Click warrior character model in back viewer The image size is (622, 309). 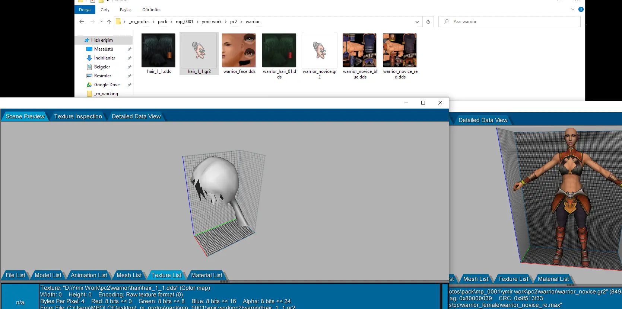point(570,197)
